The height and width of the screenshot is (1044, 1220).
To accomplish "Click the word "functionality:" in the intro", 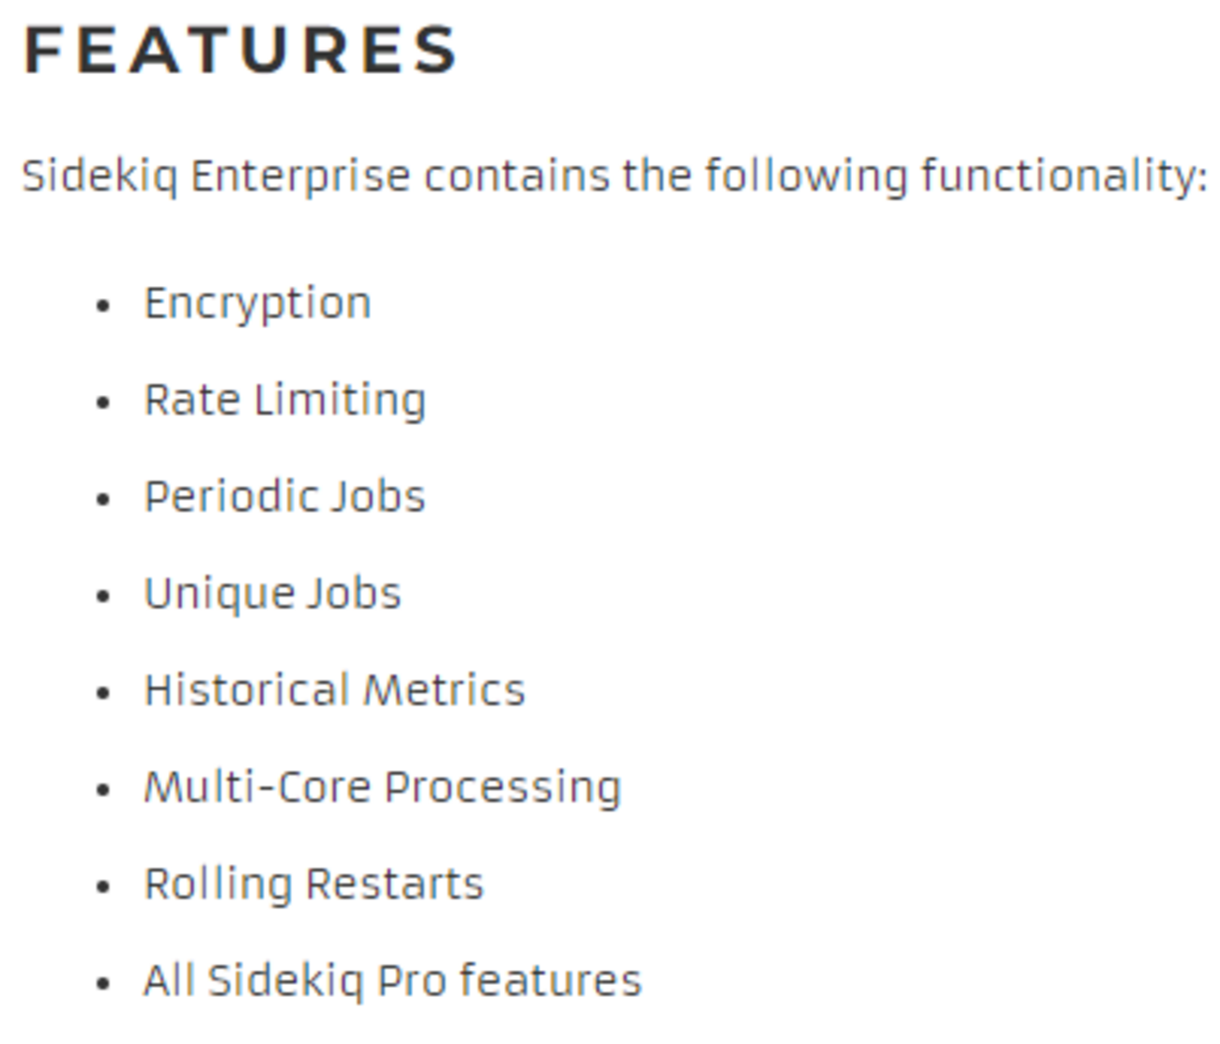I will click(1064, 176).
